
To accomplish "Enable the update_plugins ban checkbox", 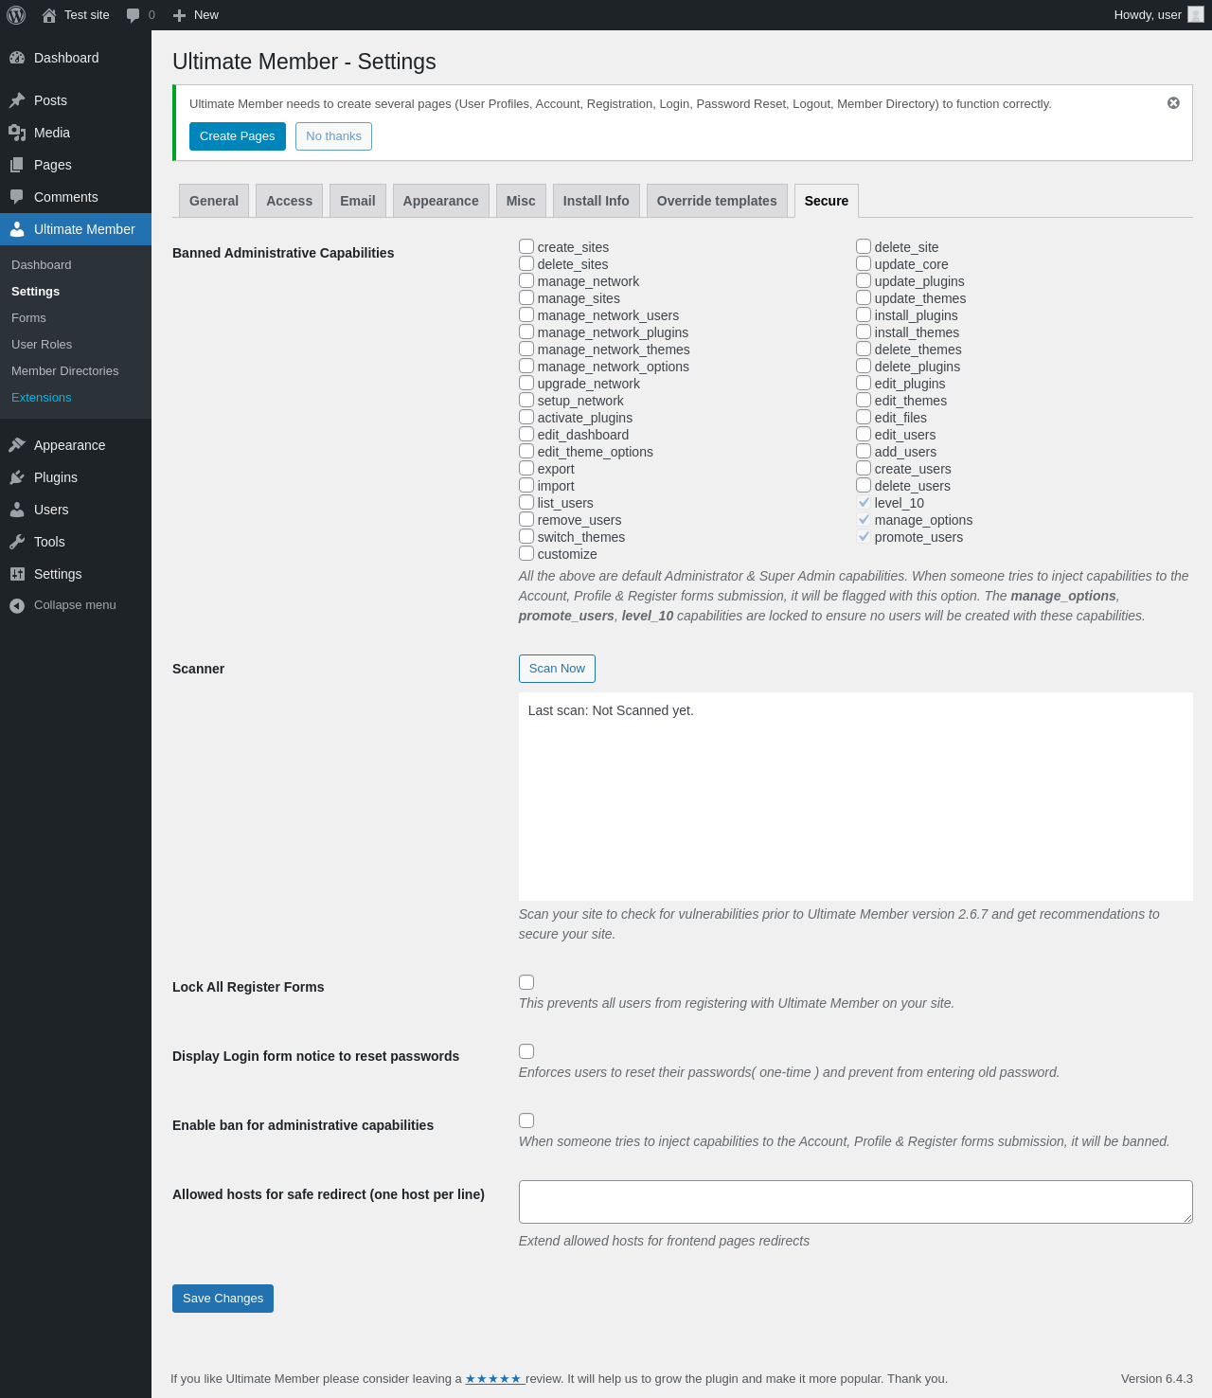I will 864,281.
